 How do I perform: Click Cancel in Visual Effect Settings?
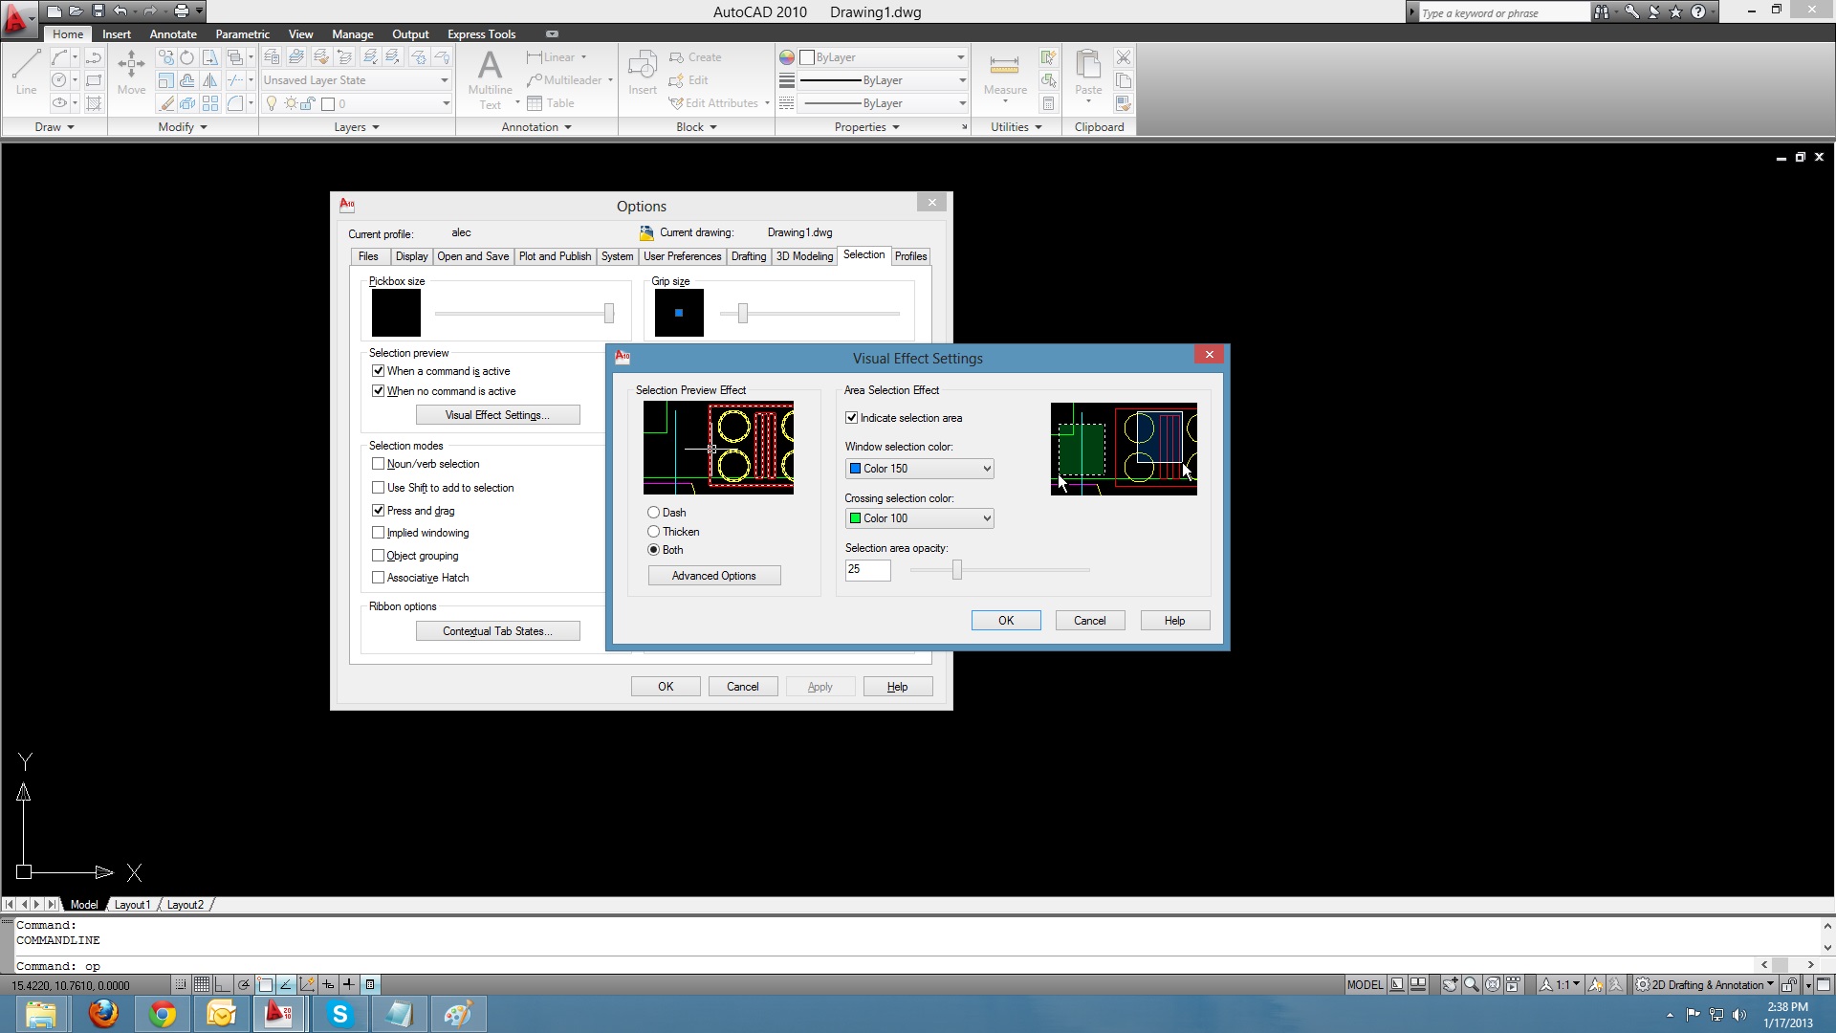(x=1090, y=621)
